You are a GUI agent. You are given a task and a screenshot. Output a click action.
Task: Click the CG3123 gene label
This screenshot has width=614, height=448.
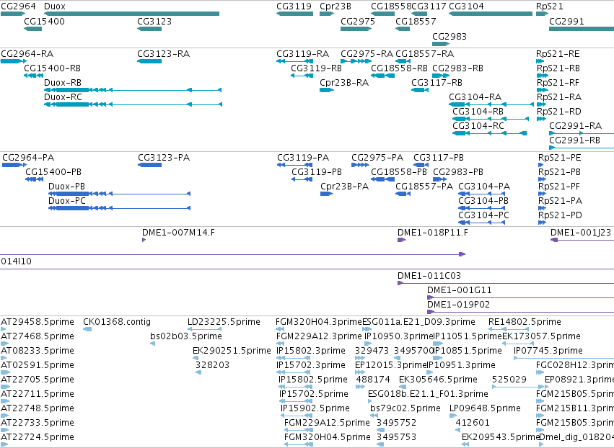(x=154, y=22)
